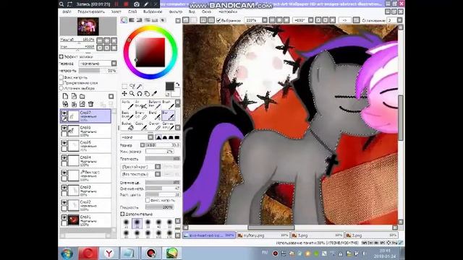Stop the Bandicam recording
This screenshot has height=260, width=463.
click(x=126, y=4)
